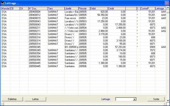The height and width of the screenshot is (106, 170).
Task: Click inside the Lettrage input field
Action: coord(124,99)
